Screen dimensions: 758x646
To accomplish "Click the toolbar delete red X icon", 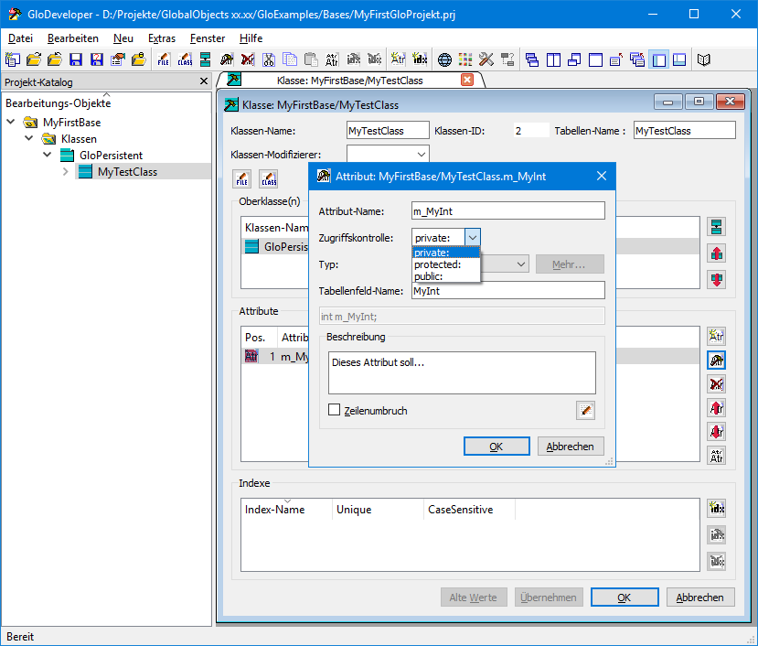I will click(248, 59).
